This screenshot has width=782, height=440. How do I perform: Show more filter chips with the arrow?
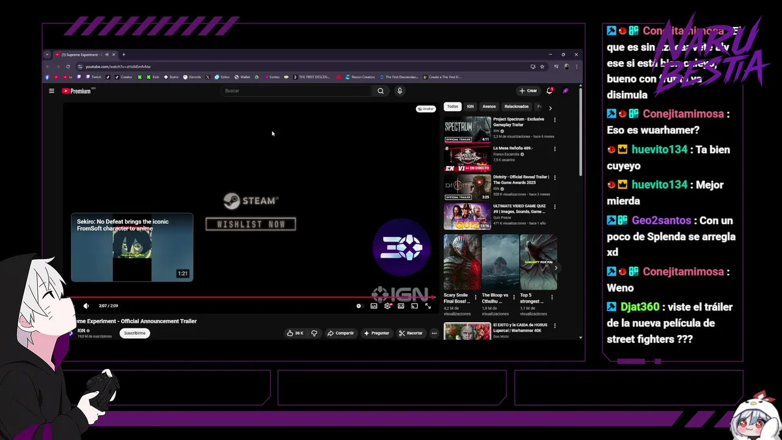[x=550, y=108]
